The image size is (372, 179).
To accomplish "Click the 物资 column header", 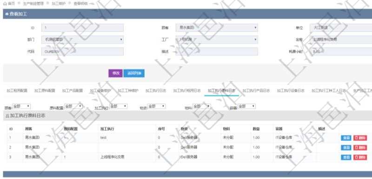I will click(184, 129).
